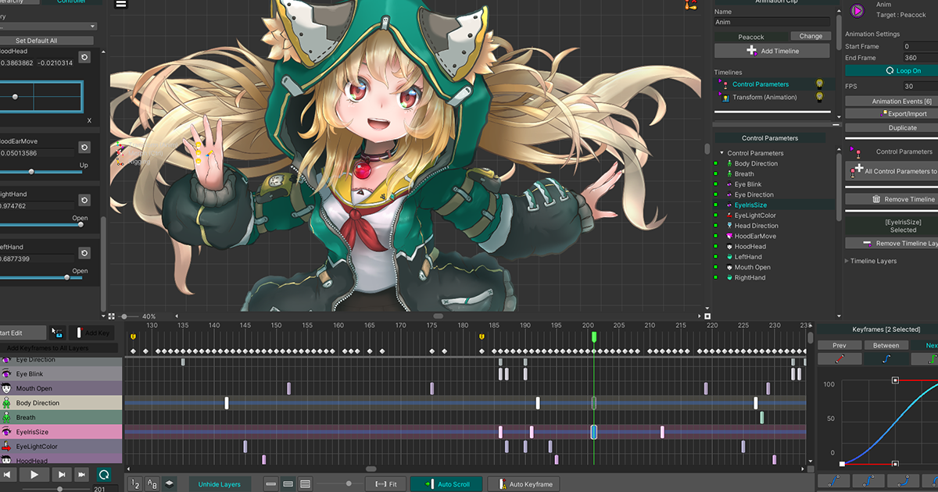Click the loop playback icon beside transport controls
Screen dimensions: 938x492
point(103,474)
